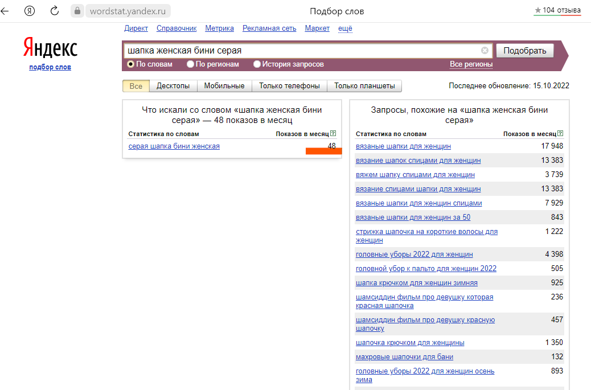591x390 pixels.
Task: Open the Метрика link
Action: [219, 28]
